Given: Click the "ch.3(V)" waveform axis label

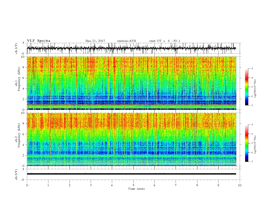Looking at the screenshot, I should tap(16, 174).
